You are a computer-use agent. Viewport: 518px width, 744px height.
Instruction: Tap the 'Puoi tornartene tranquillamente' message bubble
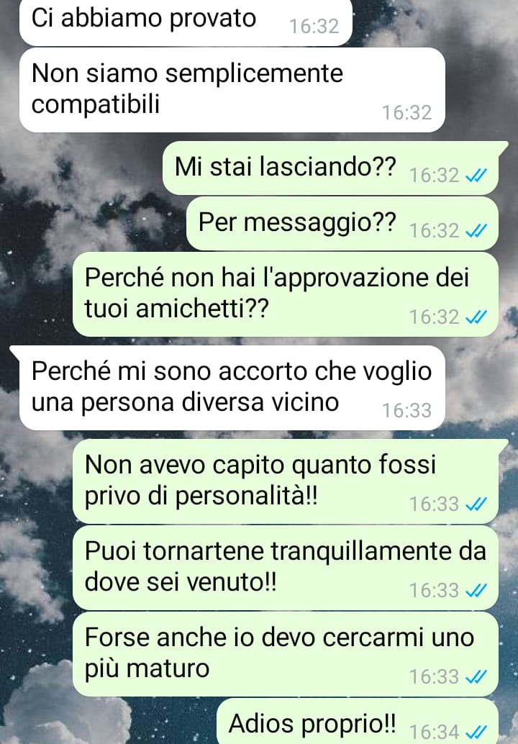tap(285, 568)
